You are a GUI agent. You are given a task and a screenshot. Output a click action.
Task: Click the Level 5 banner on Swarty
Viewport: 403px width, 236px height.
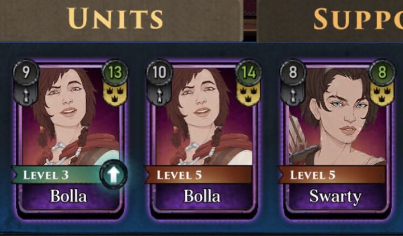[331, 174]
